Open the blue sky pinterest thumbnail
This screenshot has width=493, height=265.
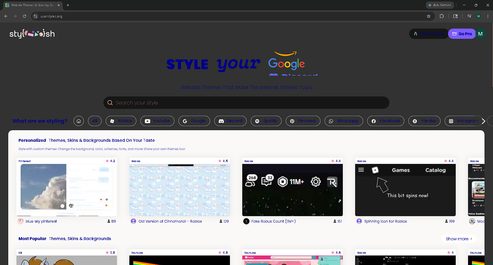[x=67, y=190]
